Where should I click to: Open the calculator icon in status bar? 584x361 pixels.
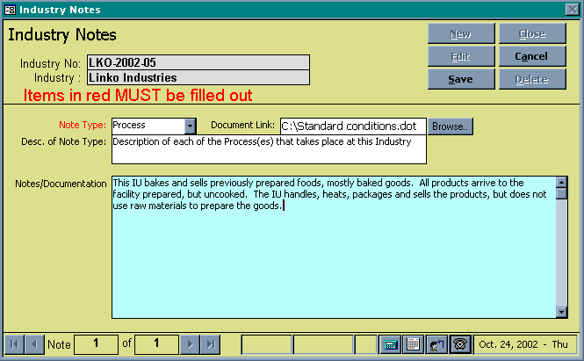[390, 344]
